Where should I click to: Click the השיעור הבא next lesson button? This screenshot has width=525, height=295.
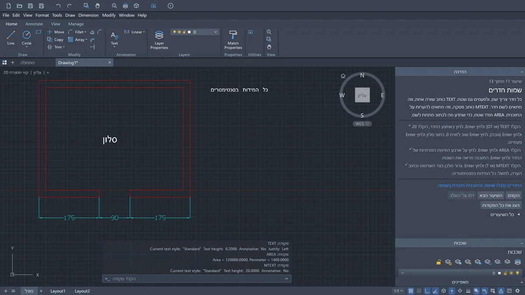pyautogui.click(x=491, y=195)
